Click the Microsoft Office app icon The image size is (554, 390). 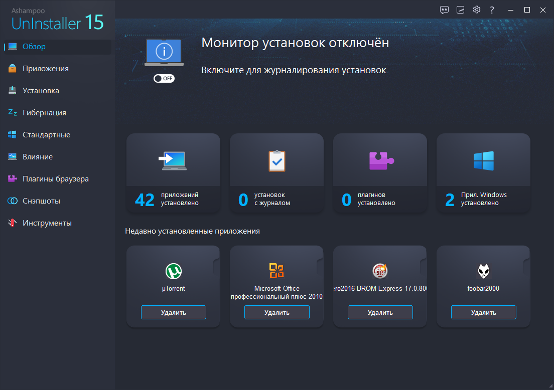(x=276, y=271)
